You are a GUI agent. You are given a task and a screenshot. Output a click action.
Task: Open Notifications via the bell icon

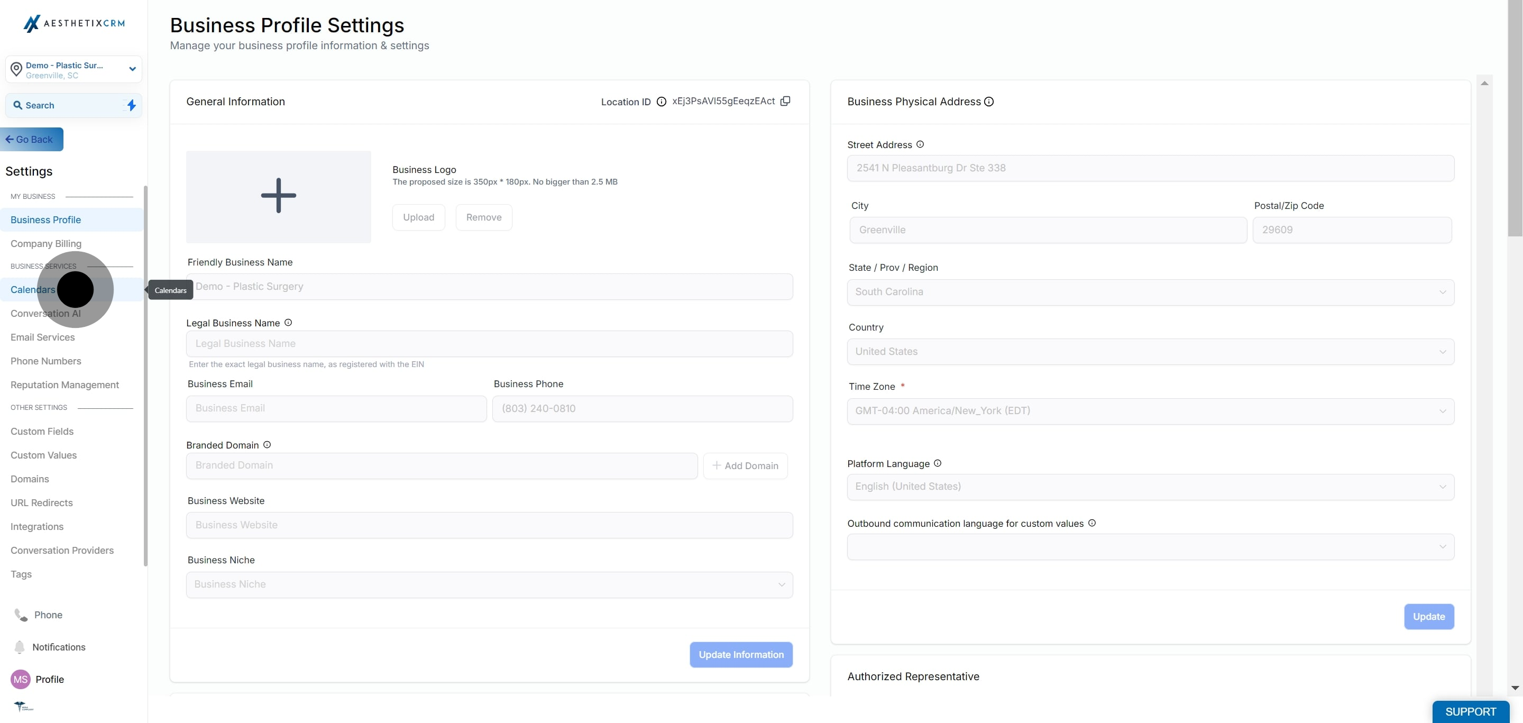click(x=20, y=647)
